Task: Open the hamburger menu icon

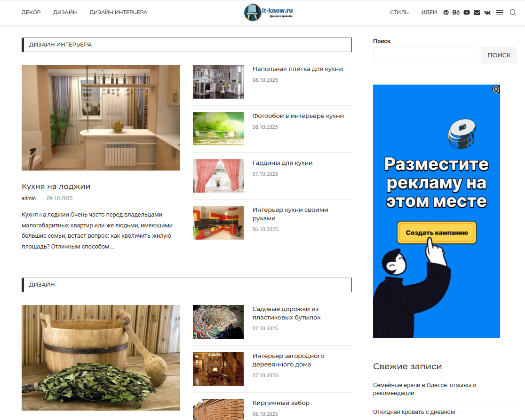Action: tap(500, 13)
